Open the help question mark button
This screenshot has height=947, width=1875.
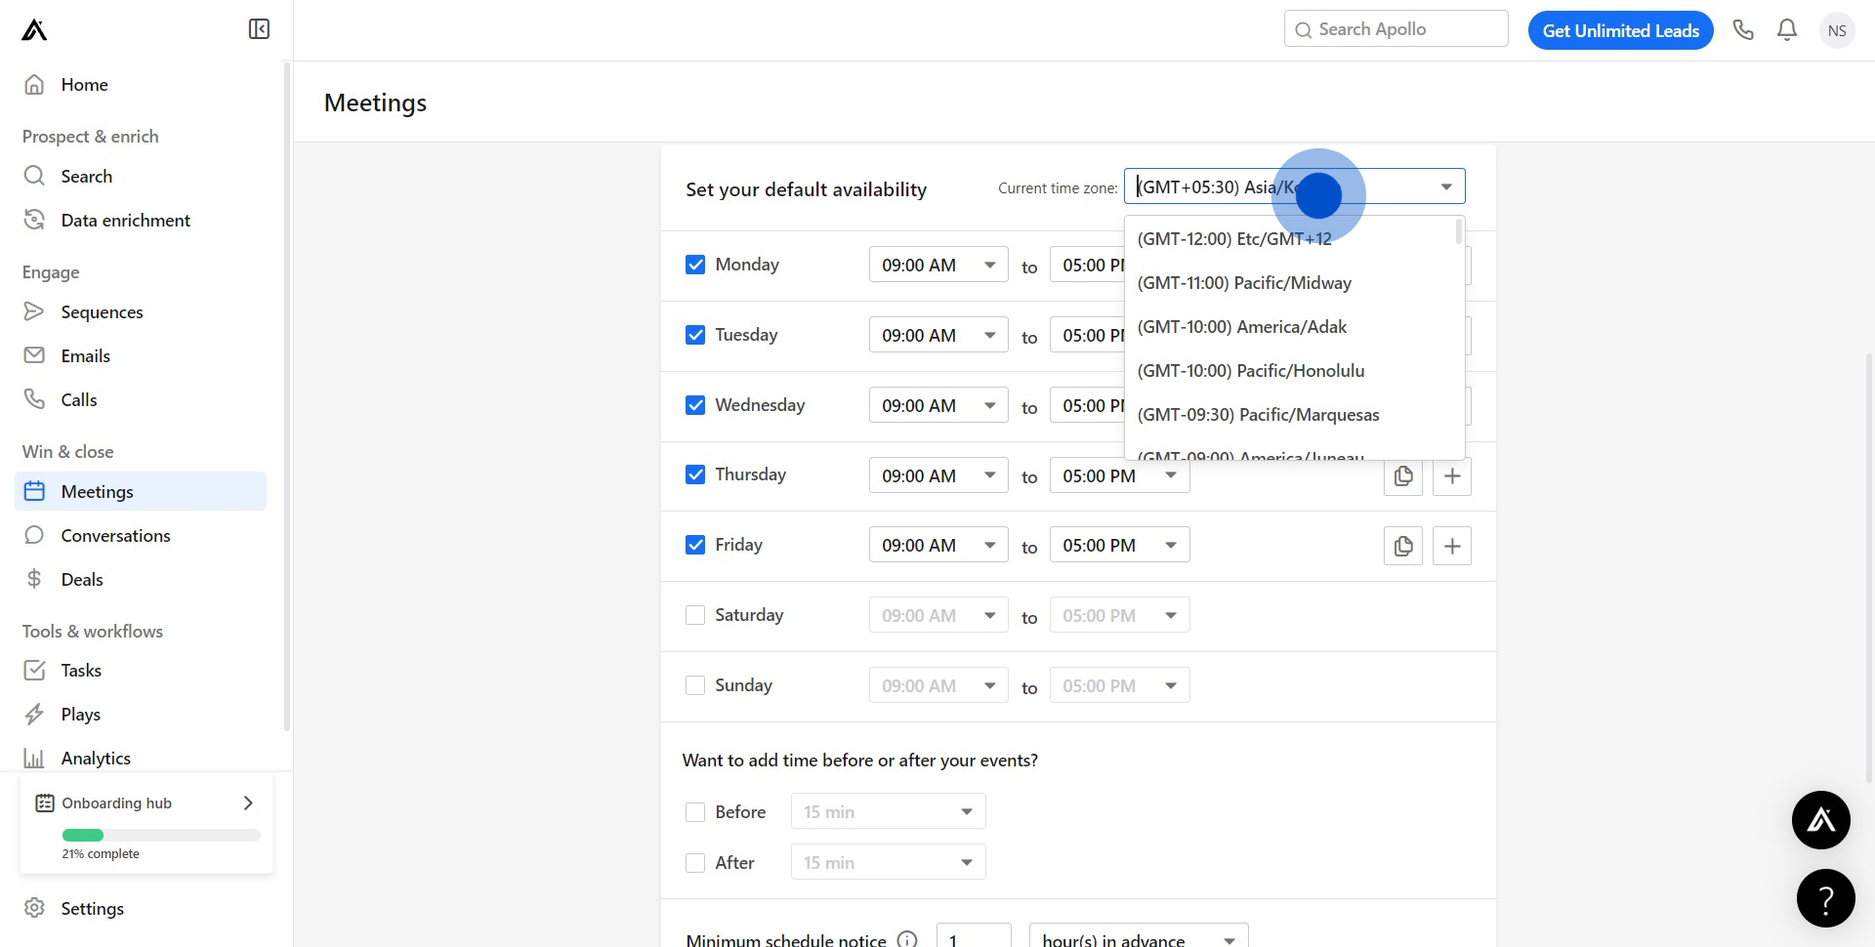click(x=1825, y=898)
